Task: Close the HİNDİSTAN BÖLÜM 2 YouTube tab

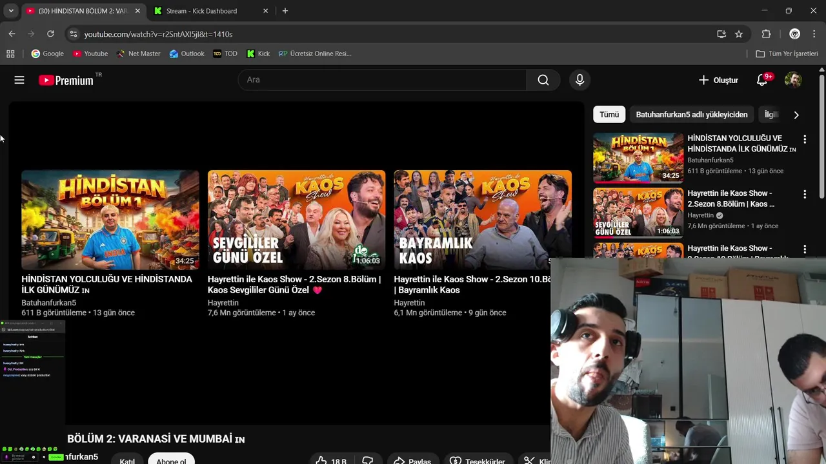Action: [137, 11]
